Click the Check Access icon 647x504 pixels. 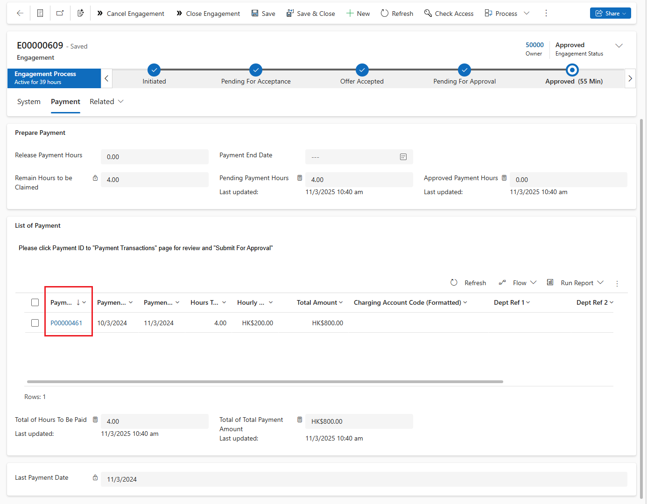[428, 14]
